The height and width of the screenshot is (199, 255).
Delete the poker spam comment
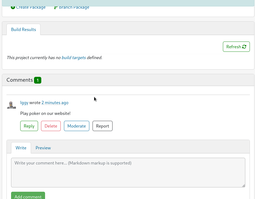[51, 126]
